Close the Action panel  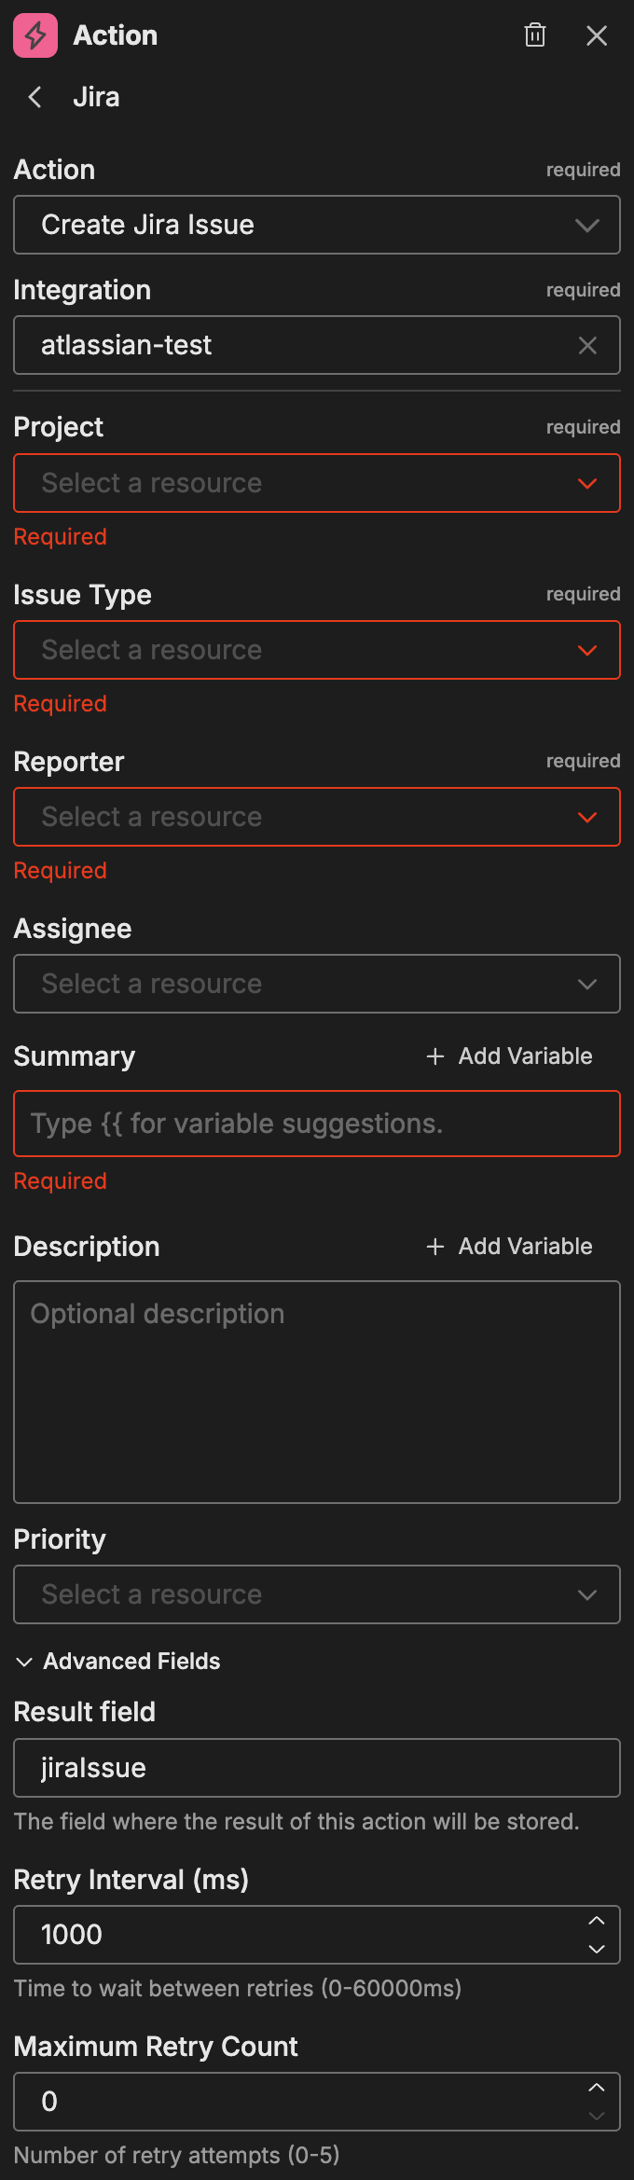pos(597,35)
